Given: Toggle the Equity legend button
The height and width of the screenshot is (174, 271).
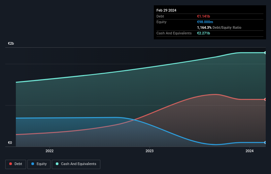Looking at the screenshot, I should [39, 164].
